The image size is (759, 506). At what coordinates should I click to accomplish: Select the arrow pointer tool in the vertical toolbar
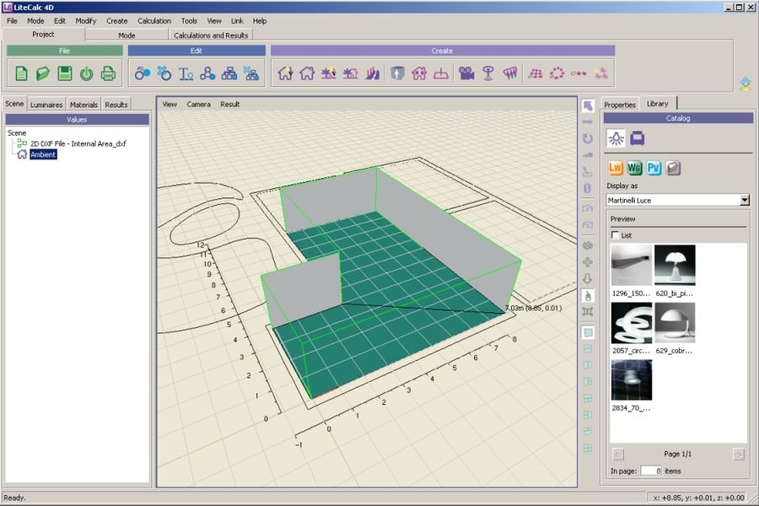[588, 105]
